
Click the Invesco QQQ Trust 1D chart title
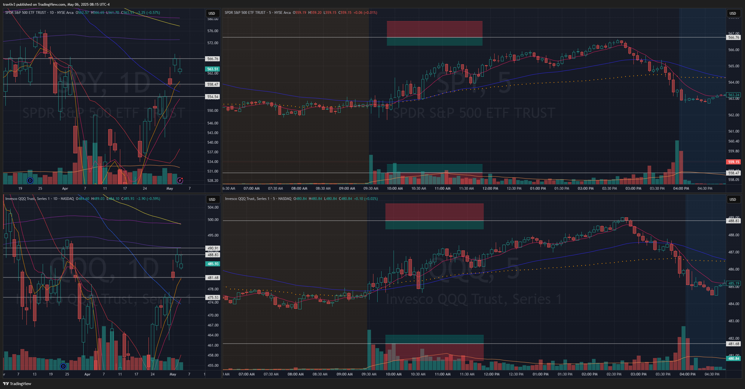[x=40, y=199]
